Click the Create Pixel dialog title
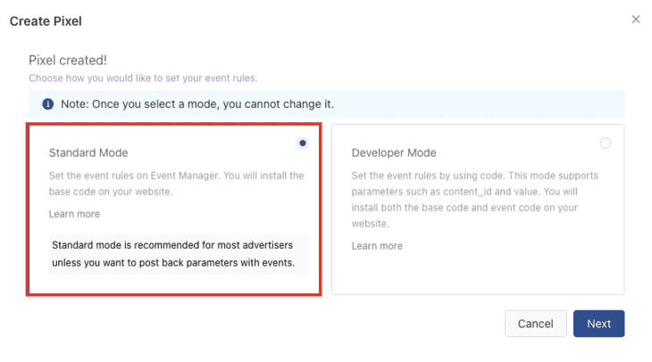Image resolution: width=652 pixels, height=362 pixels. [46, 21]
